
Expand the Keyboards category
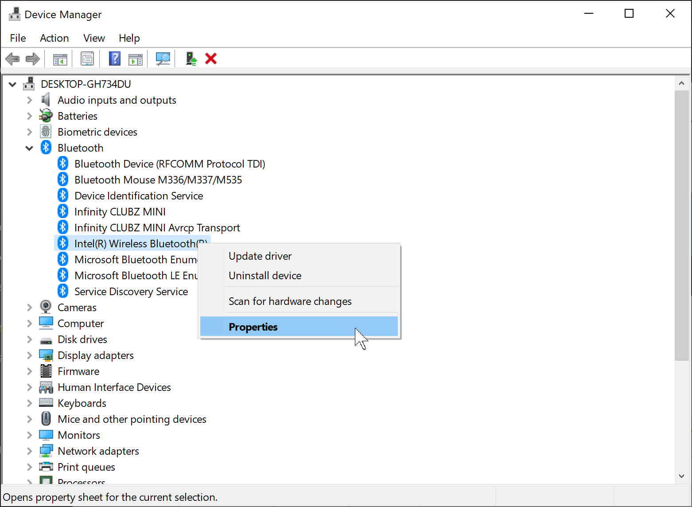[29, 403]
